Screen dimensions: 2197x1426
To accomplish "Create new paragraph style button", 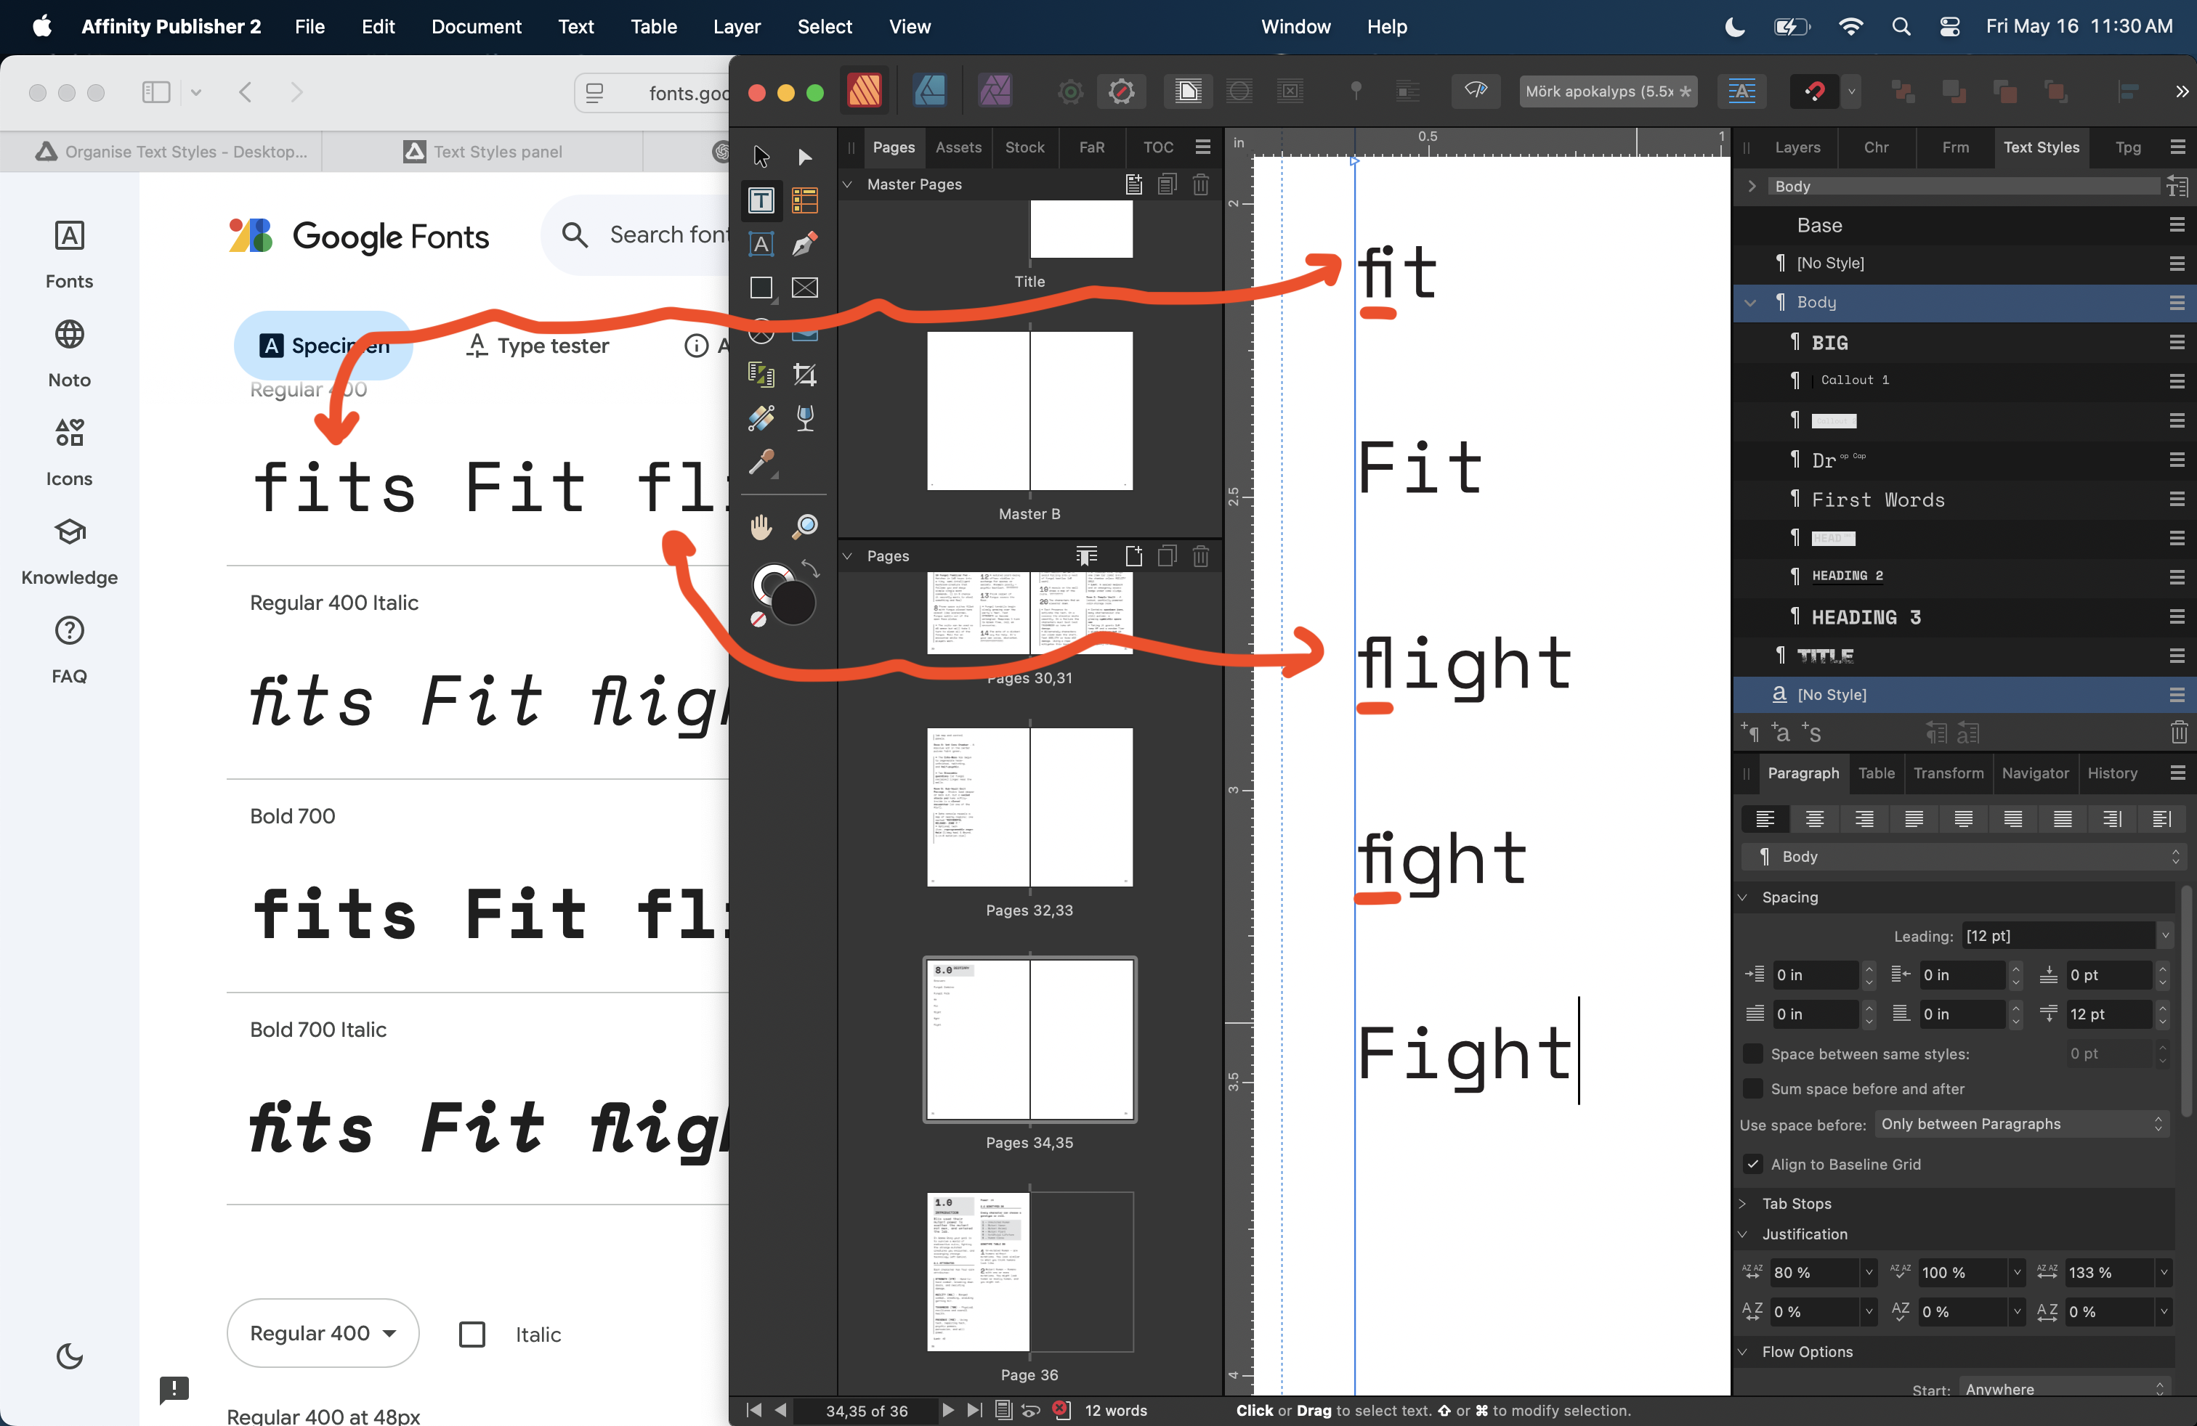I will click(1749, 733).
